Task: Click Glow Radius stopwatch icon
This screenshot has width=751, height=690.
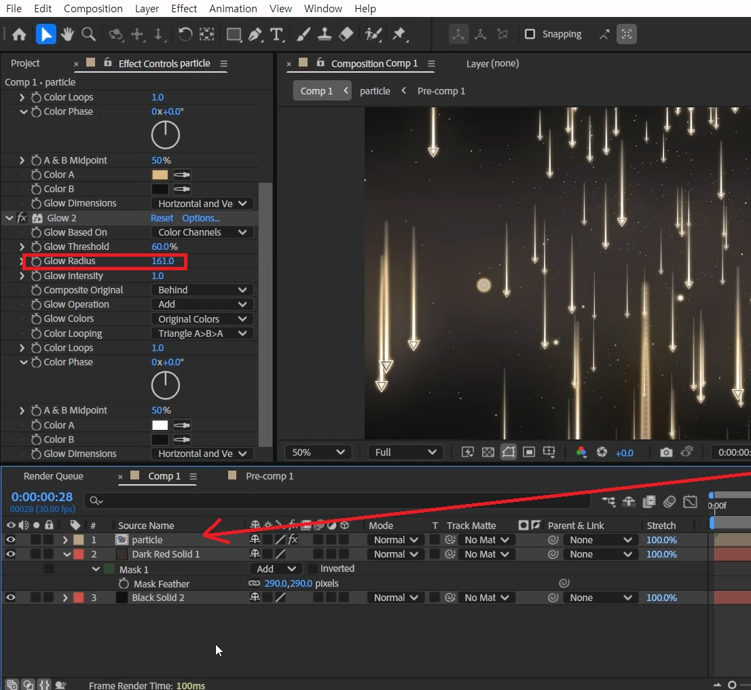Action: [36, 261]
